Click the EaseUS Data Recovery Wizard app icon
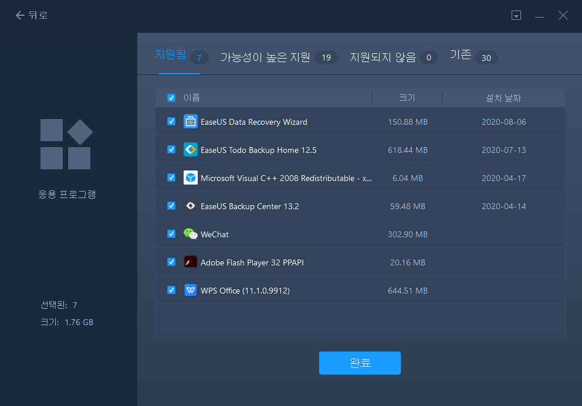 [x=190, y=121]
